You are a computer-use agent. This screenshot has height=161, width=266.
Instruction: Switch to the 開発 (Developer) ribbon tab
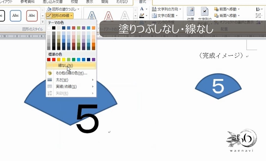click(105, 1)
